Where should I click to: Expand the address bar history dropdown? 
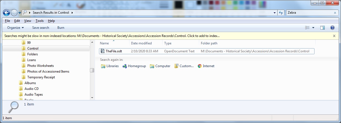(x=275, y=13)
